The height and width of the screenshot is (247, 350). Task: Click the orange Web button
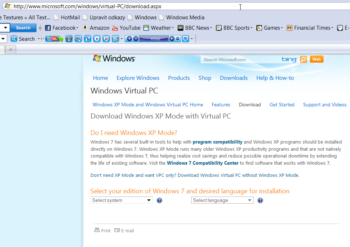316,59
